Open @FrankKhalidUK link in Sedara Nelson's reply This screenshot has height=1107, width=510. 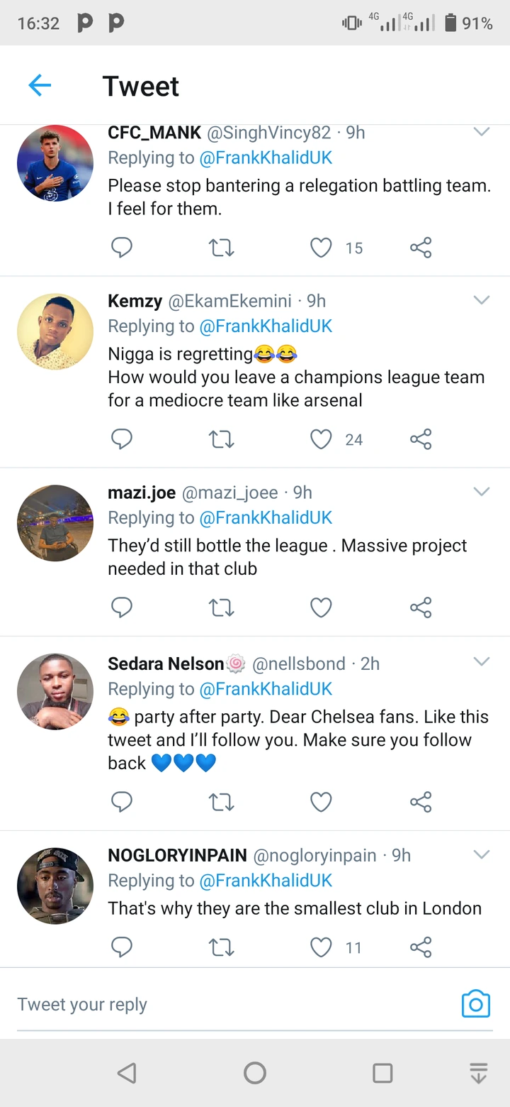point(266,689)
